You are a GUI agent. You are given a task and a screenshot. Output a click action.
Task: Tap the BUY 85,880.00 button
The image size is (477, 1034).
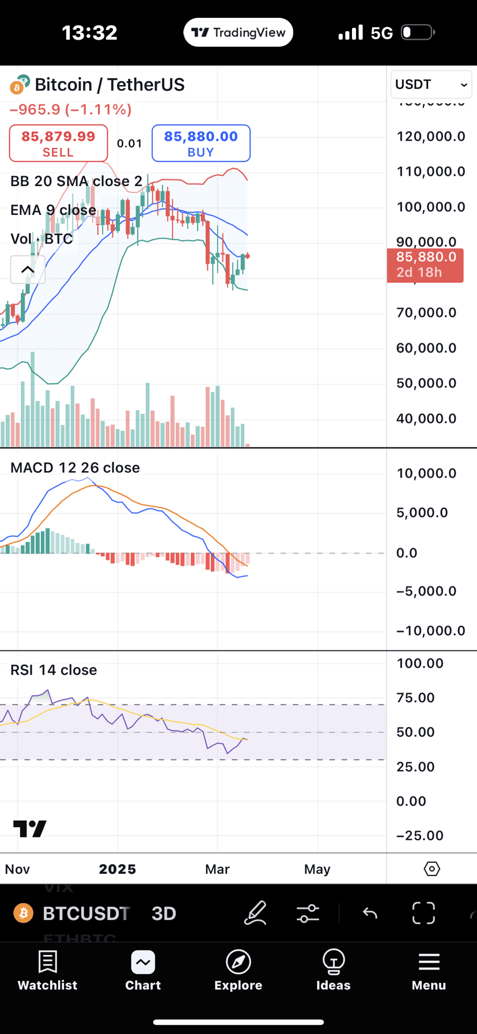[201, 143]
